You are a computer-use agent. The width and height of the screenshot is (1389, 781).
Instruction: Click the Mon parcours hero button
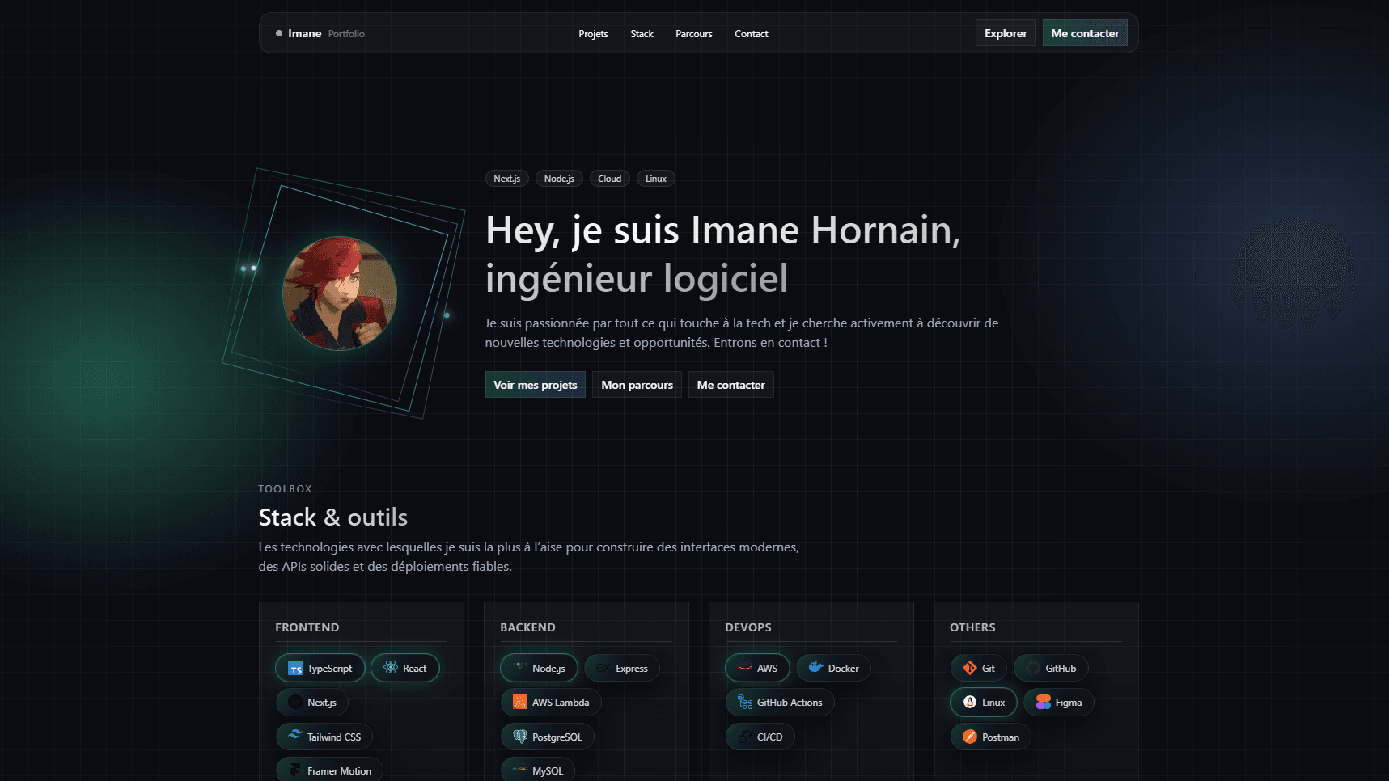[637, 385]
